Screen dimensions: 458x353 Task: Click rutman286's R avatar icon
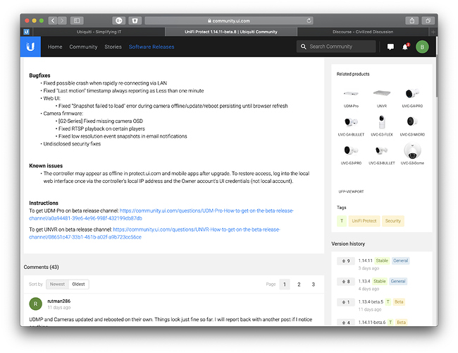36,304
